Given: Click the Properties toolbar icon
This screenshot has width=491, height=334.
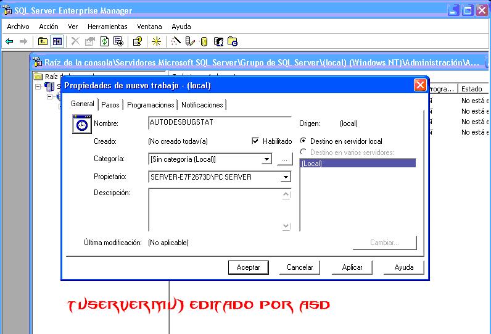Looking at the screenshot, I should pos(90,41).
